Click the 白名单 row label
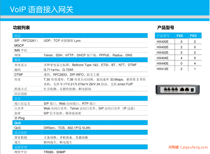This screenshot has height=154, width=210. [x=19, y=108]
